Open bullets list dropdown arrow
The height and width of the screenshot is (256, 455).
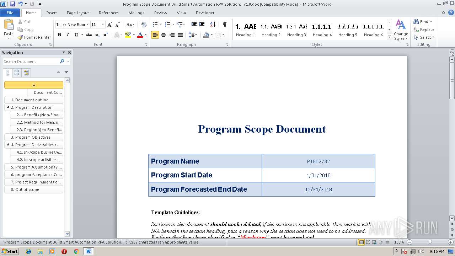[161, 25]
